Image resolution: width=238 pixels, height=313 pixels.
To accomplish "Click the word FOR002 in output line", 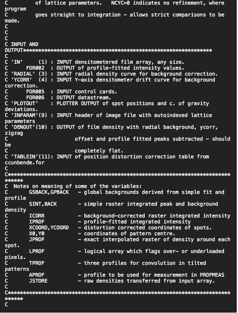I will pyautogui.click(x=35, y=68).
